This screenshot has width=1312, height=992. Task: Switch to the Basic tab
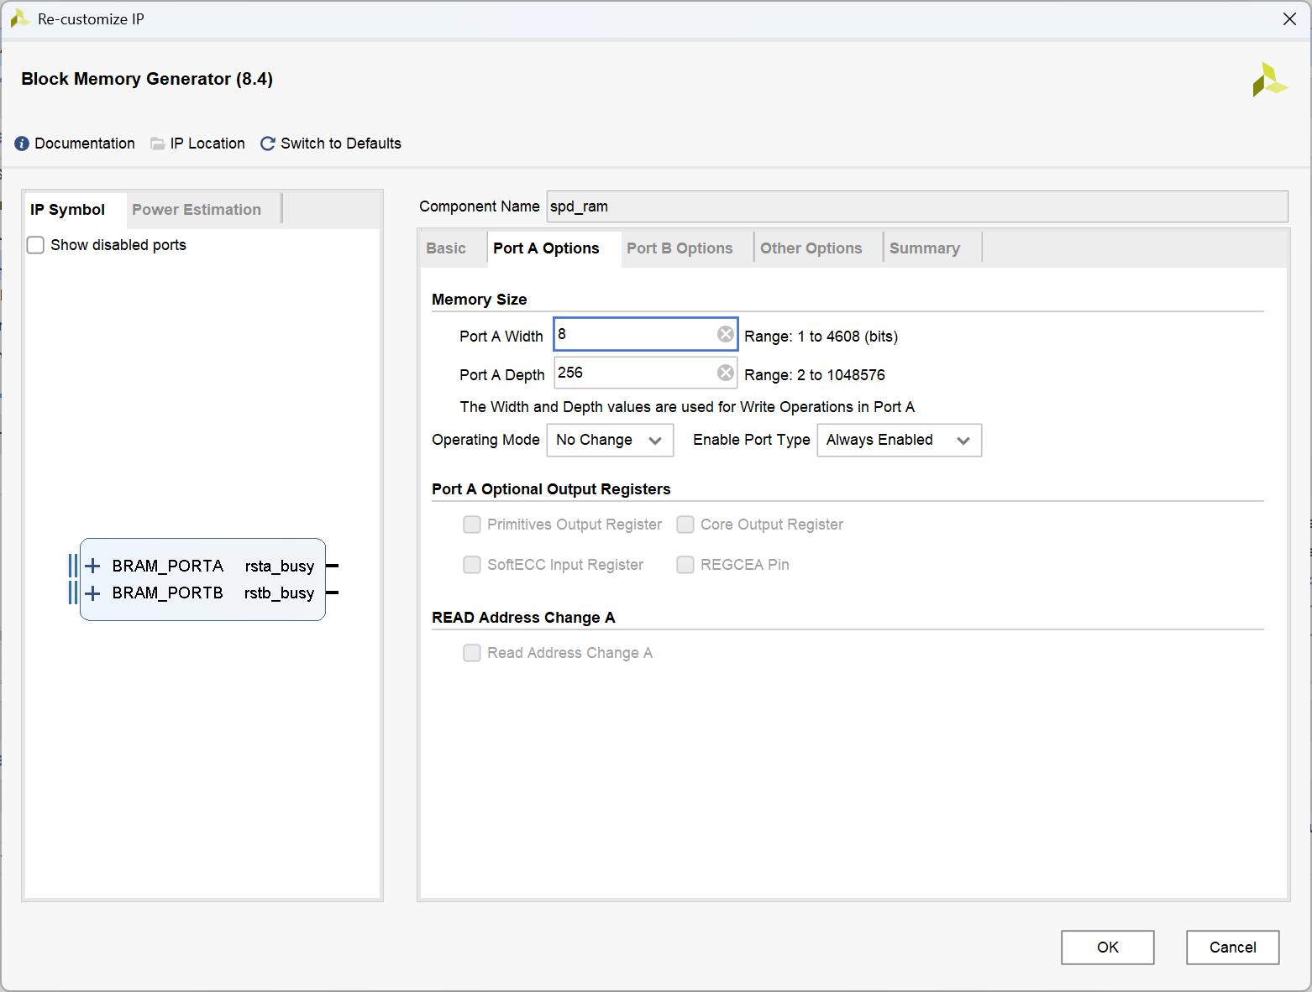446,248
